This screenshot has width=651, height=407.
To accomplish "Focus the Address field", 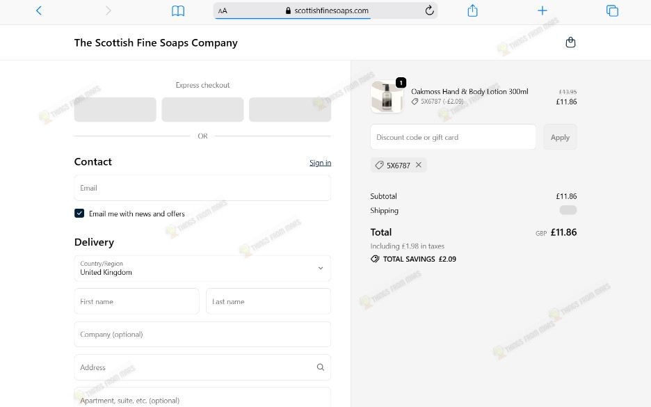I will click(202, 367).
